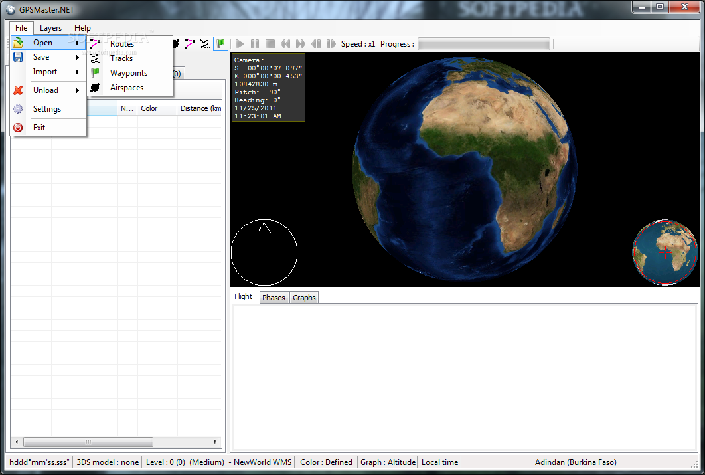
Task: Click the 3DS model : none status entry
Action: click(x=108, y=462)
